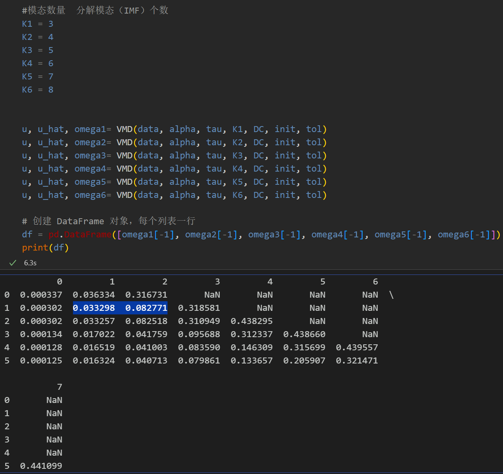This screenshot has height=474, width=503.
Task: Click the 6.3s execution time label
Action: coord(30,263)
